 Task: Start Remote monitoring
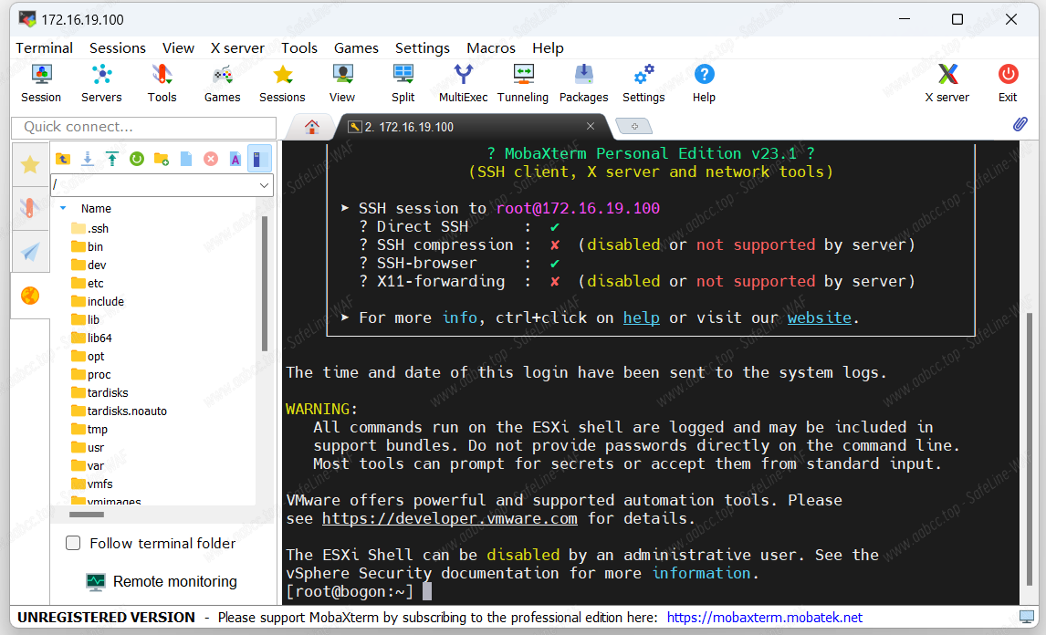click(162, 582)
